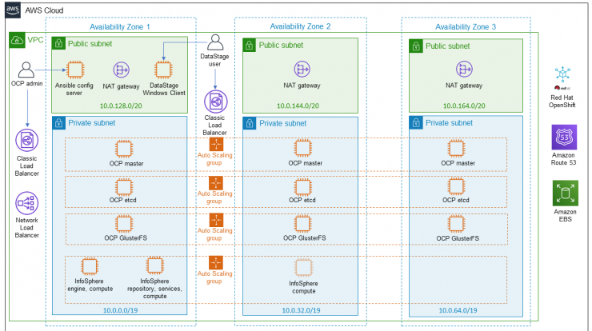Click the OCP admin label
This screenshot has height=331, width=592.
[27, 83]
